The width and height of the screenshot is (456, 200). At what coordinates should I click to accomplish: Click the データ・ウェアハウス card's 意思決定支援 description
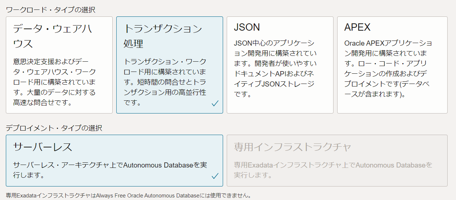point(54,82)
